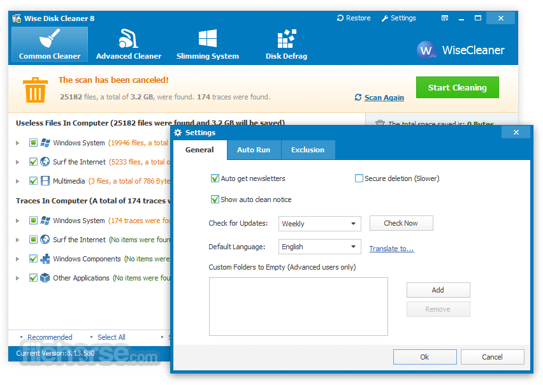
Task: Open the Check for Updates dropdown
Action: 320,224
